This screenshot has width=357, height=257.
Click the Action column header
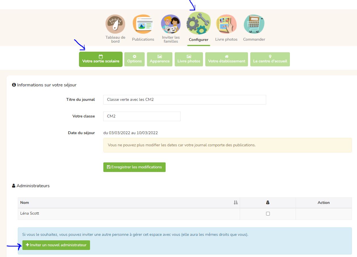pos(323,202)
